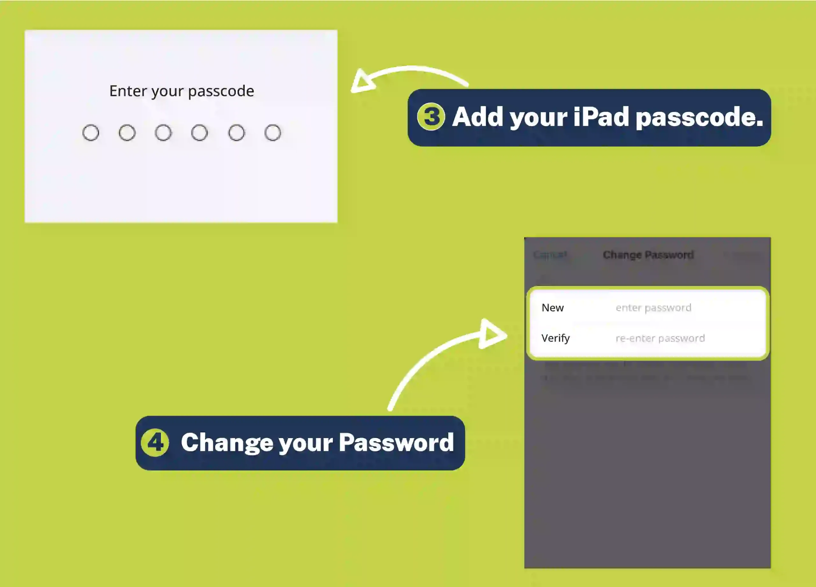The height and width of the screenshot is (587, 816).
Task: Click the passcode entry circle 2
Action: 127,132
